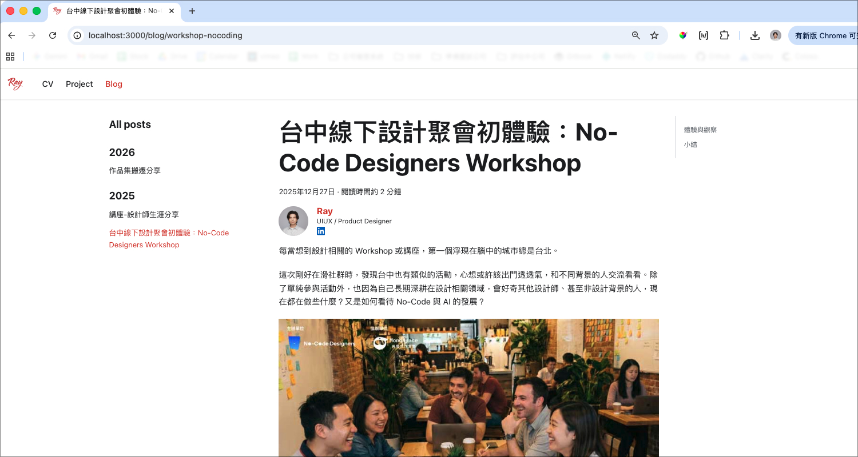
Task: Open a new browser tab with plus button
Action: pyautogui.click(x=192, y=11)
